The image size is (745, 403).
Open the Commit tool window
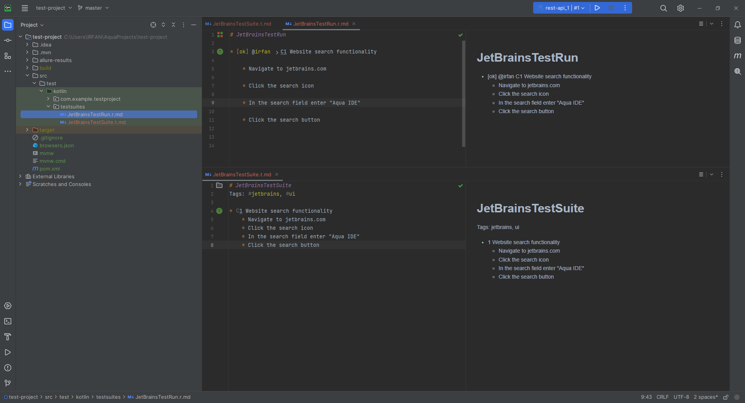[x=8, y=40]
